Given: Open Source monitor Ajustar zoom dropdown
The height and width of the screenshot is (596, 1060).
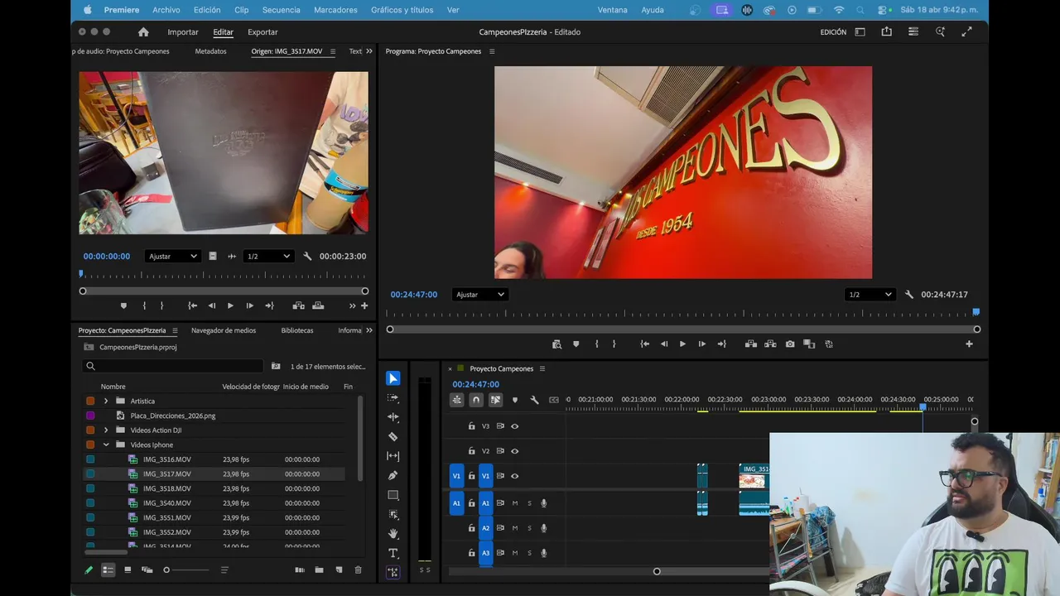Looking at the screenshot, I should [172, 257].
